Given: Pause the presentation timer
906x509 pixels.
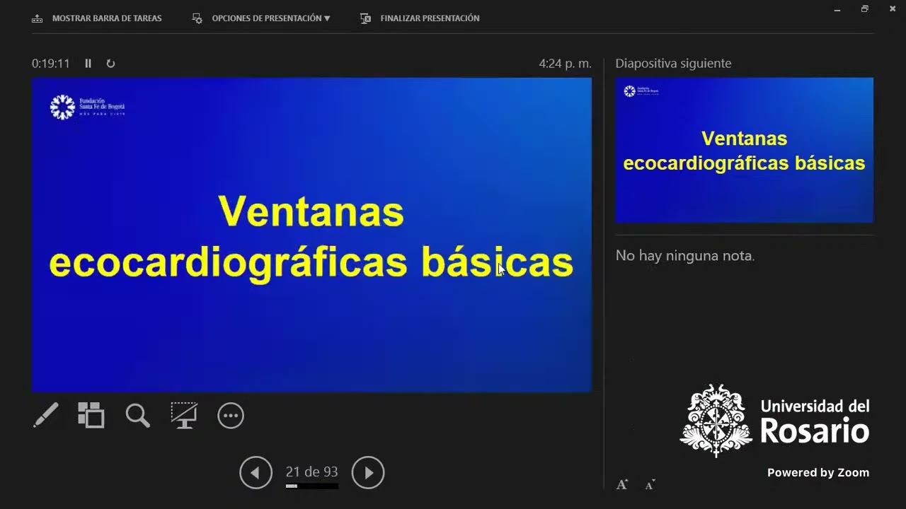Looking at the screenshot, I should (88, 64).
